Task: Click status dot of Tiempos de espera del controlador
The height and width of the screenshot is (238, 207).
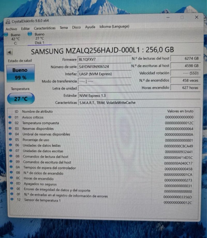Action: tap(11, 167)
